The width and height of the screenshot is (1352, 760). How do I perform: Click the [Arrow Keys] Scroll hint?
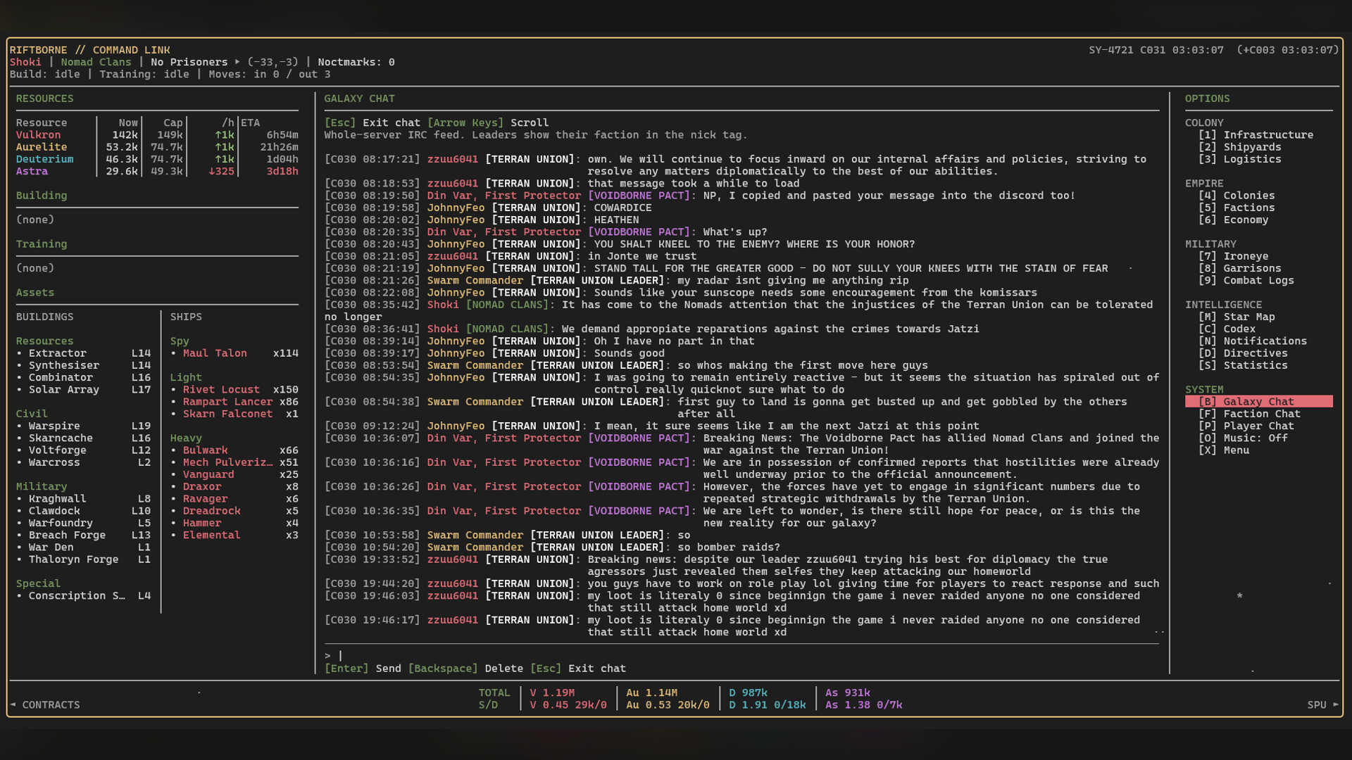click(x=488, y=122)
